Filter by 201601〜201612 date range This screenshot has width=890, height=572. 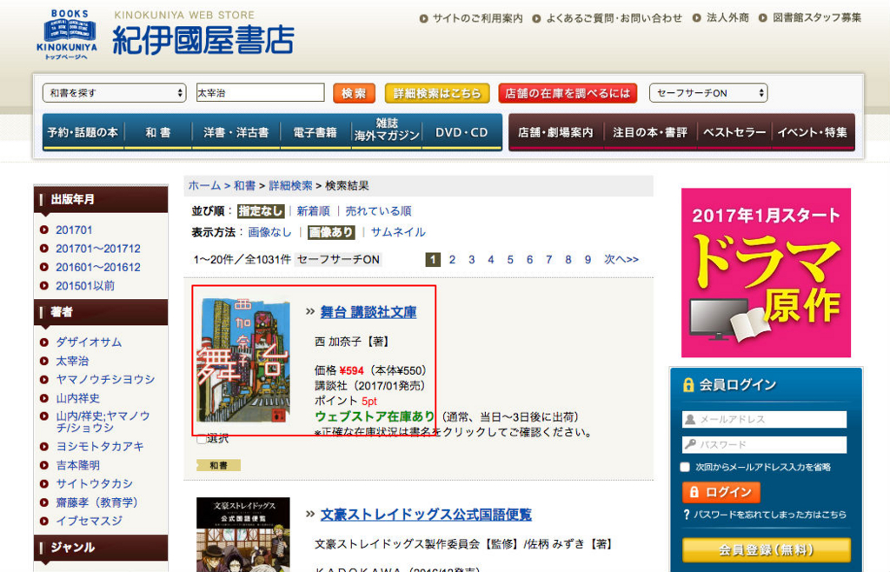[98, 267]
